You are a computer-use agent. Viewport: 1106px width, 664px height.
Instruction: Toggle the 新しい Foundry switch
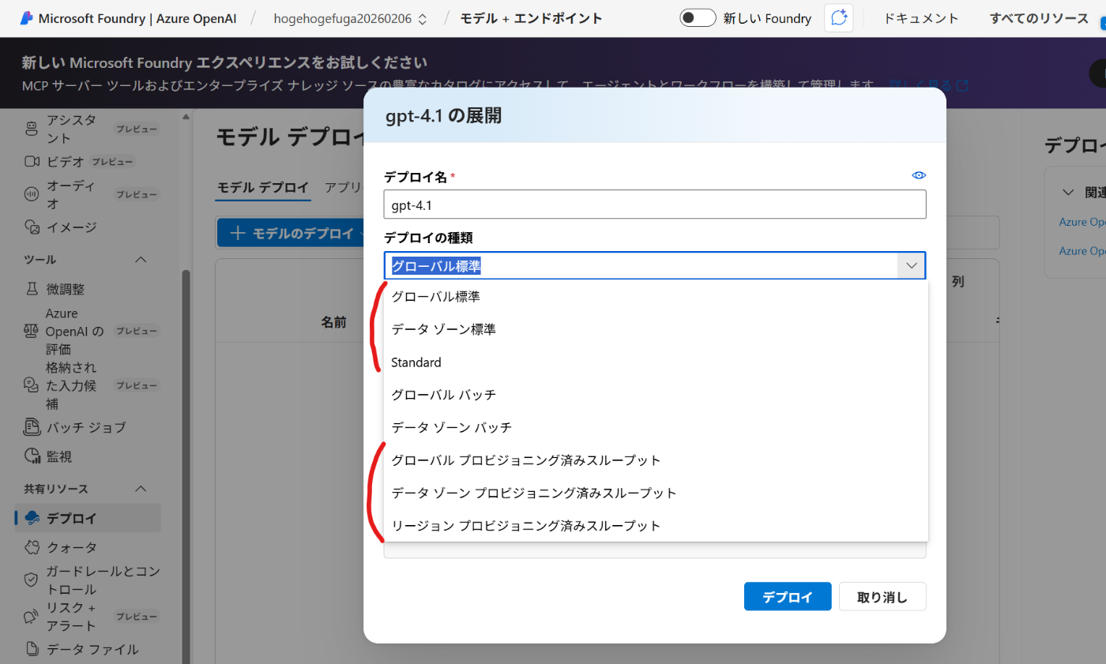(x=698, y=18)
